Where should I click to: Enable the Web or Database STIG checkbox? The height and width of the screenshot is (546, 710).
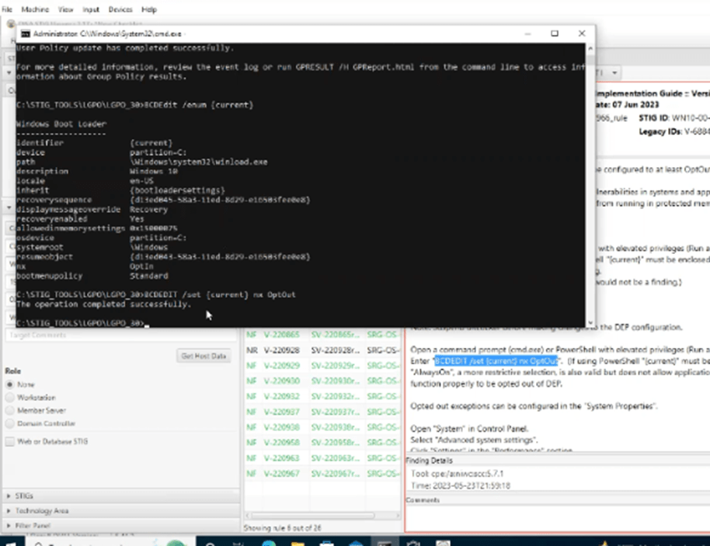coord(10,442)
